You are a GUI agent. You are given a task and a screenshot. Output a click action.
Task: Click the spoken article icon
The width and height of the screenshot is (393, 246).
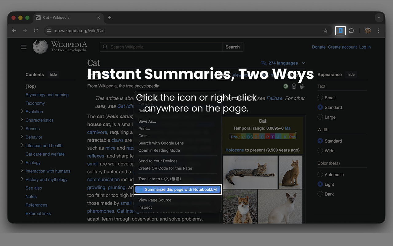(x=302, y=86)
